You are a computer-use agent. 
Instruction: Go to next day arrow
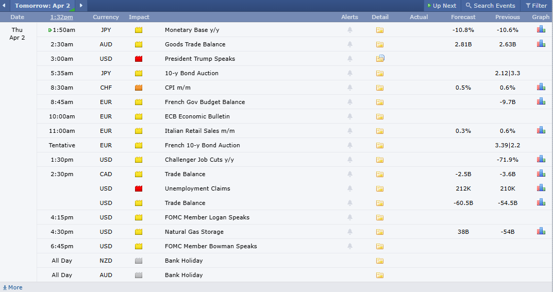(81, 6)
